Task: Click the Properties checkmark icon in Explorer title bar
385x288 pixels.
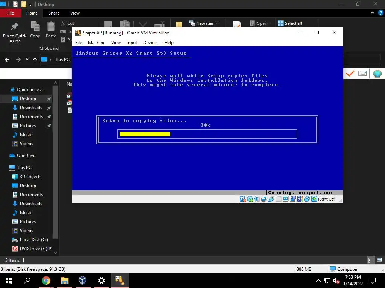Action: tap(15, 4)
